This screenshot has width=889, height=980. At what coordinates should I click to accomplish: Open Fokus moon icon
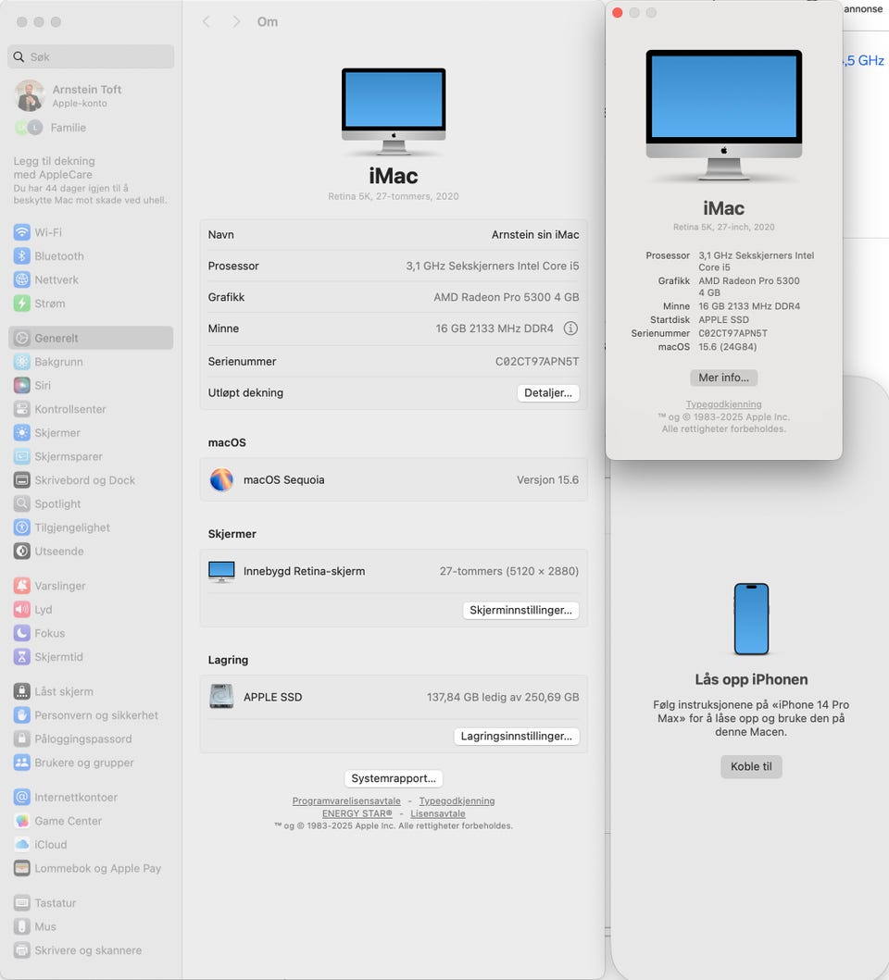[x=22, y=633]
